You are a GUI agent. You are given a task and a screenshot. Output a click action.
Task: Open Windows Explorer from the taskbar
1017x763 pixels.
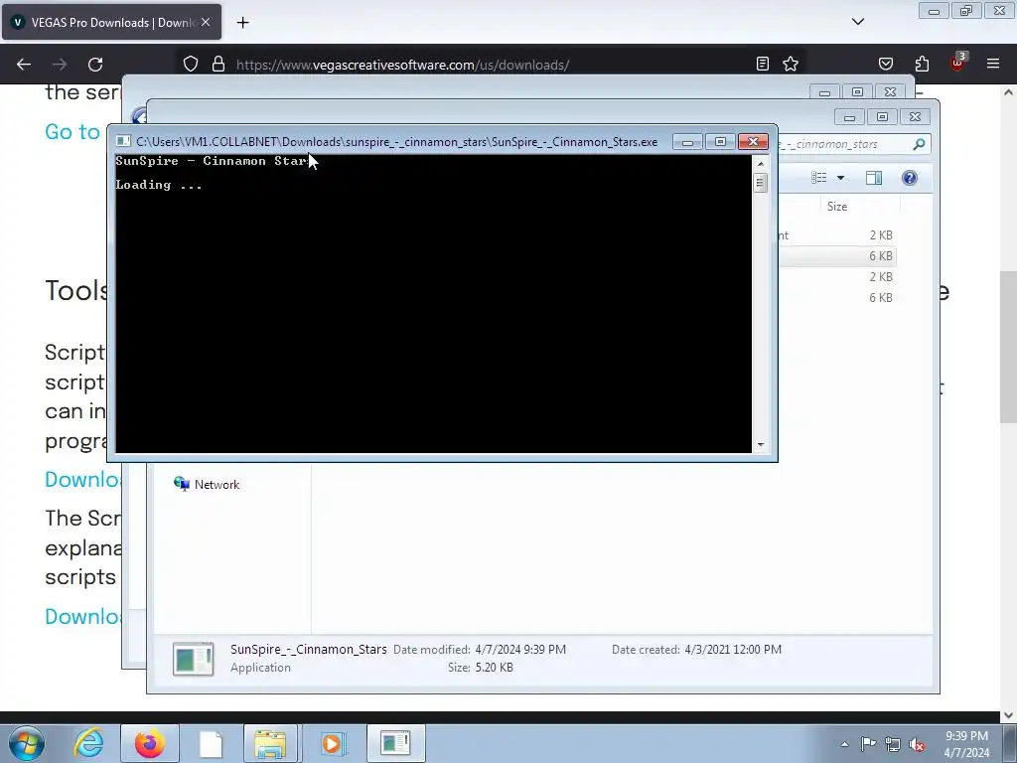[x=270, y=743]
